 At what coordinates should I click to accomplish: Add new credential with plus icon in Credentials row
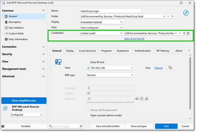point(184,33)
